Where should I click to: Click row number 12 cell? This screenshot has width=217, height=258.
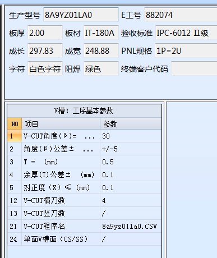[15, 200]
